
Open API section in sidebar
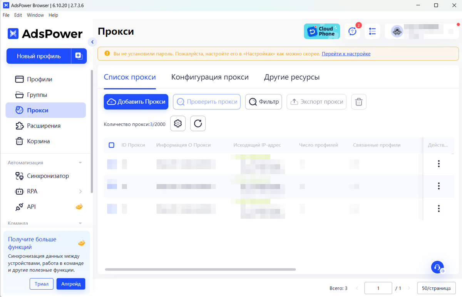[x=45, y=207]
